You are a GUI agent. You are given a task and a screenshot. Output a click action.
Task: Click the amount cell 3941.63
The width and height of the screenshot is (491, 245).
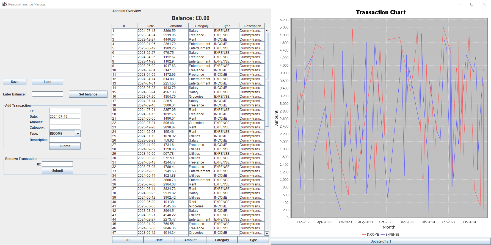pyautogui.click(x=176, y=171)
